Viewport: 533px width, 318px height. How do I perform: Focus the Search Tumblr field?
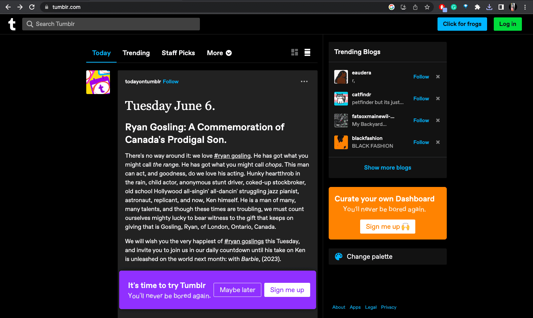[x=111, y=24]
